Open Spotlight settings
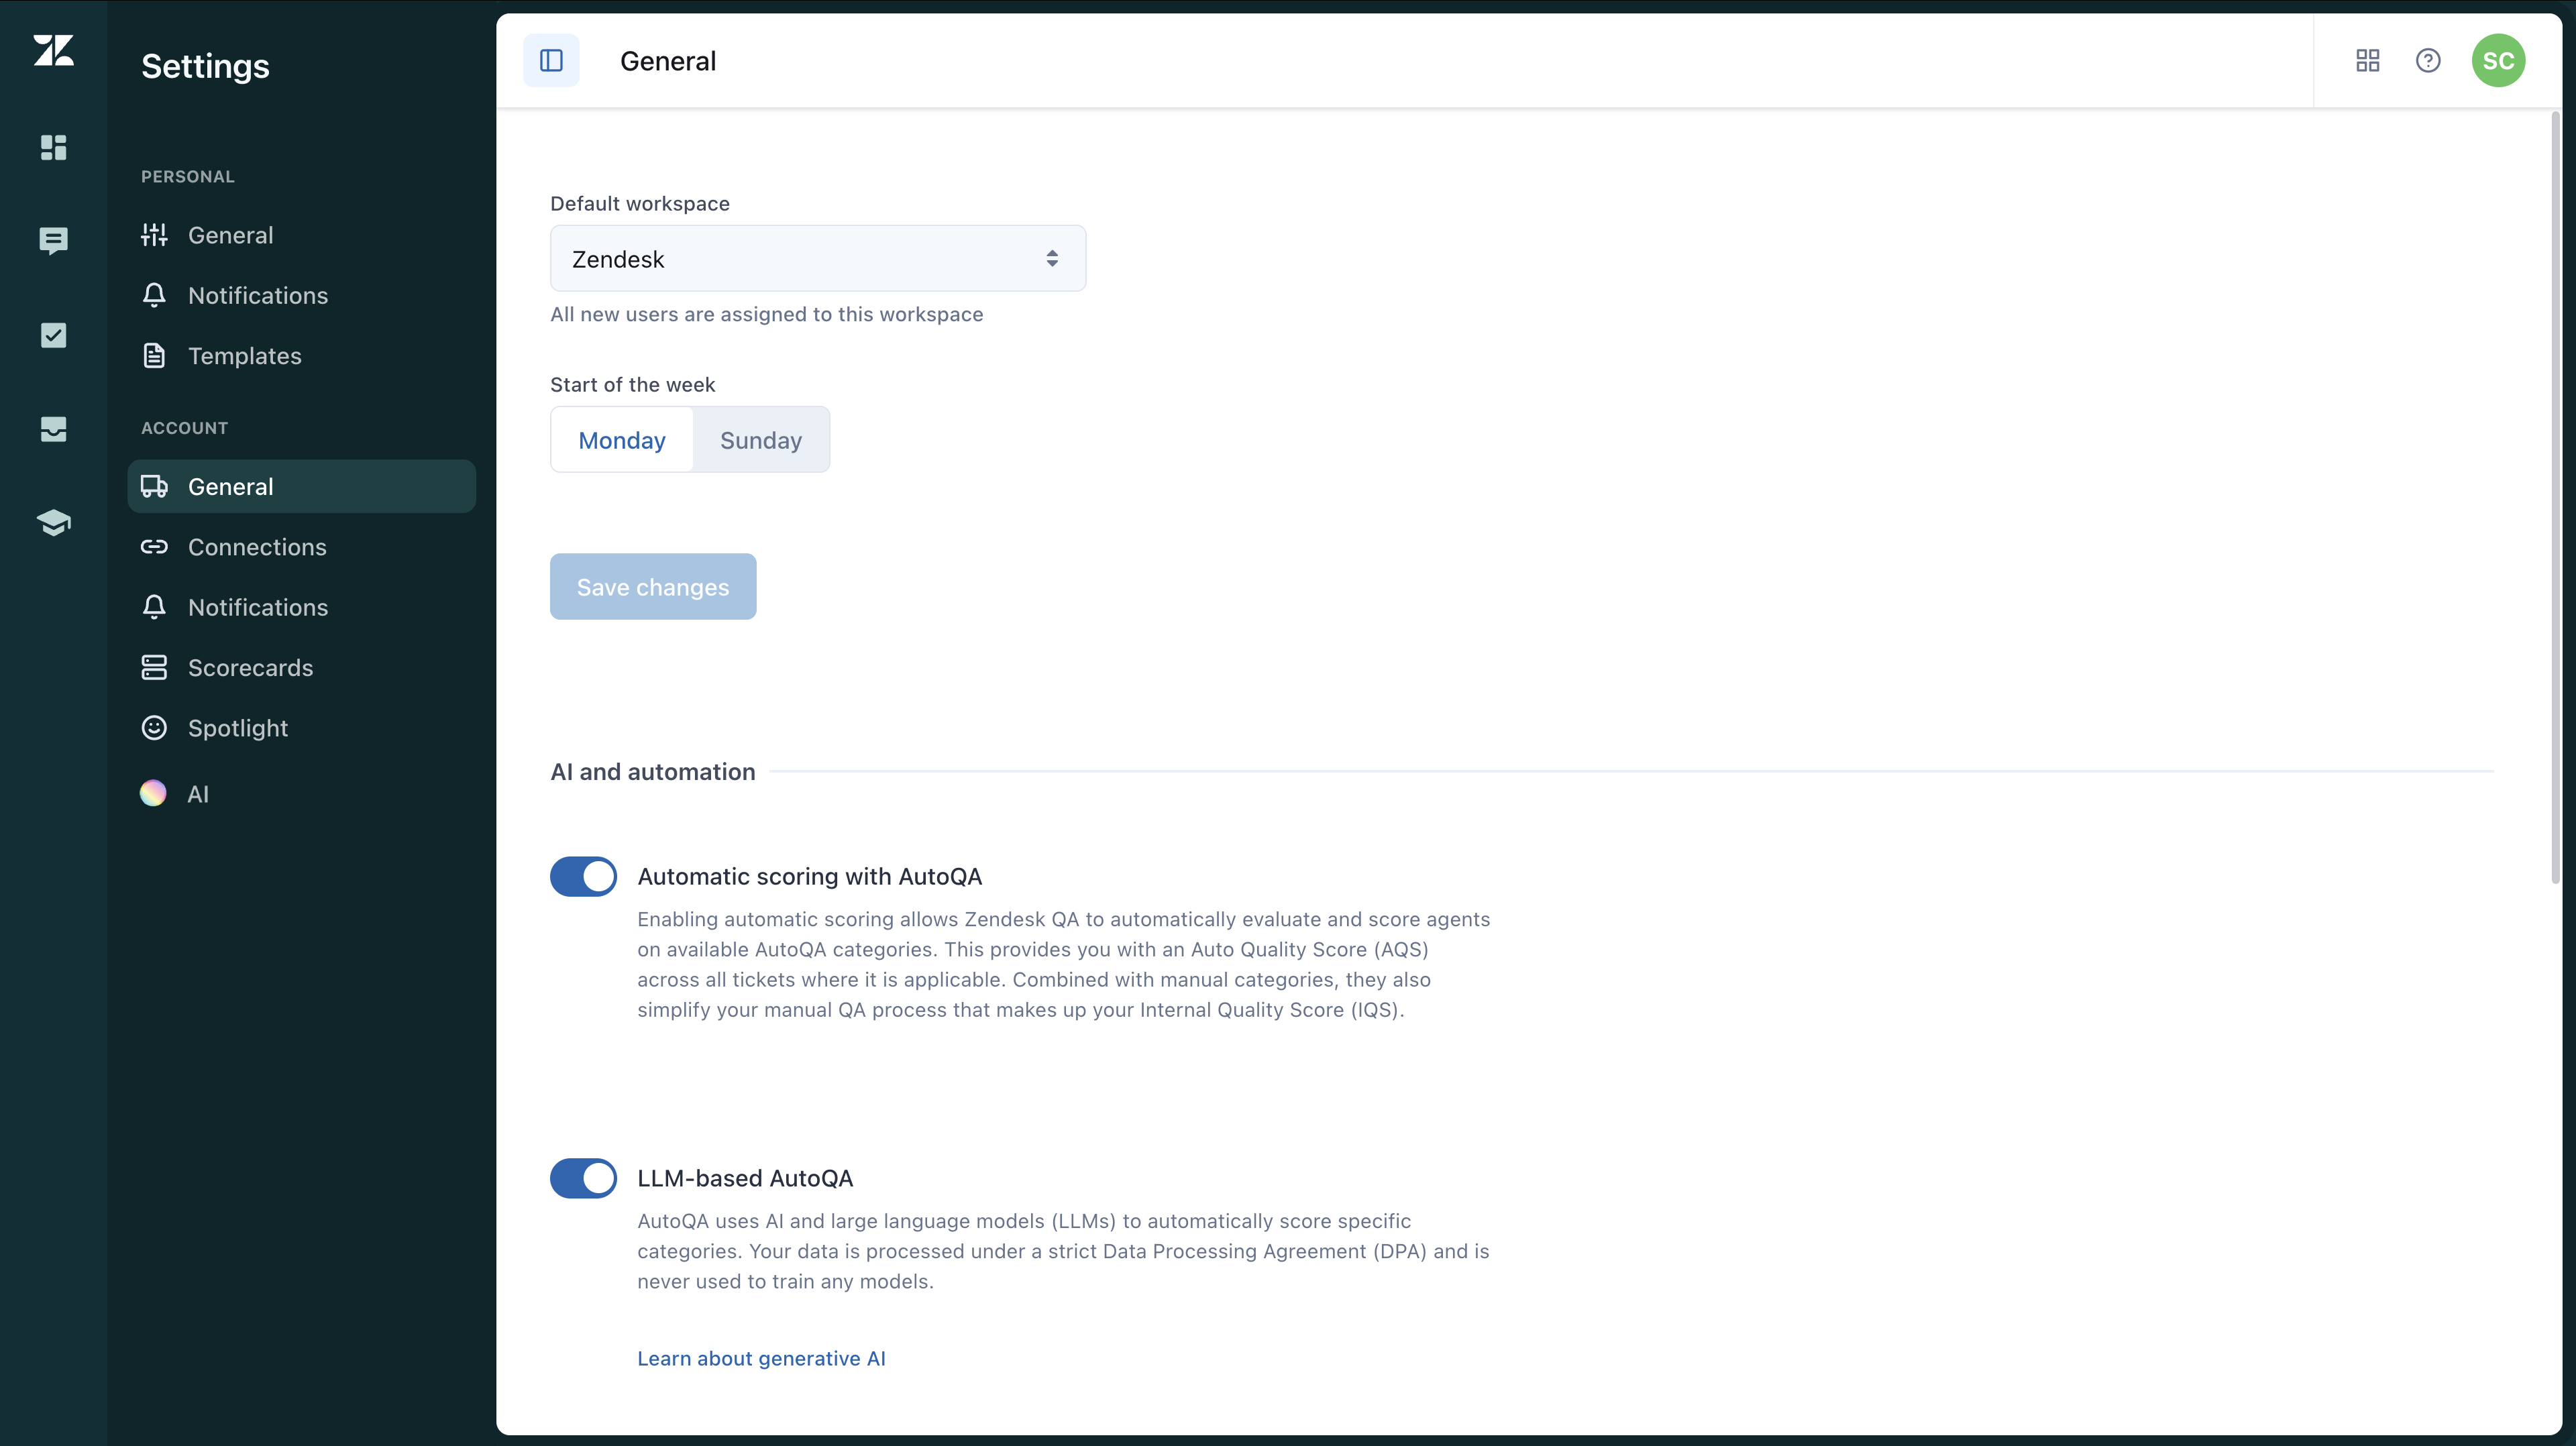This screenshot has width=2576, height=1446. (x=301, y=728)
